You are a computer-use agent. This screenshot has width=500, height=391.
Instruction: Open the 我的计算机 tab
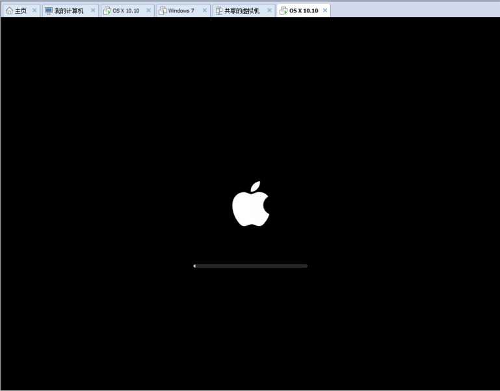[69, 11]
